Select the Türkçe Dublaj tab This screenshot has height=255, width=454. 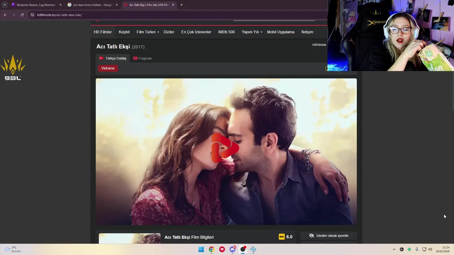pos(112,58)
